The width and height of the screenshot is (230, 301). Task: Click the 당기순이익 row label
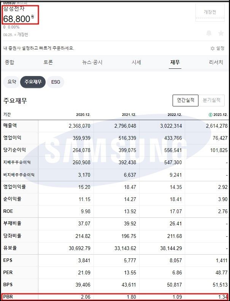pyautogui.click(x=14, y=150)
